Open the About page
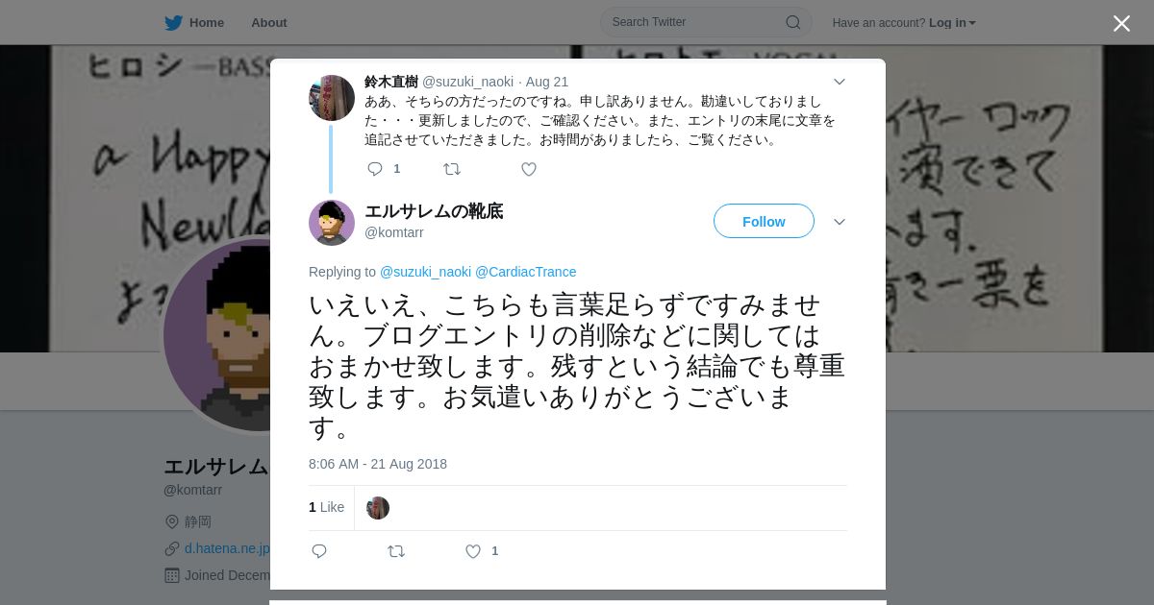This screenshot has width=1154, height=605. pyautogui.click(x=269, y=23)
